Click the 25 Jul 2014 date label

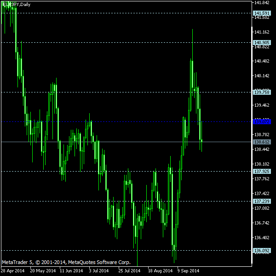coord(129,271)
